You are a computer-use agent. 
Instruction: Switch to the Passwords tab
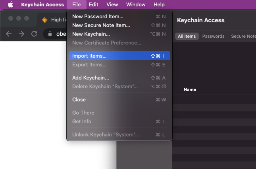coord(213,36)
